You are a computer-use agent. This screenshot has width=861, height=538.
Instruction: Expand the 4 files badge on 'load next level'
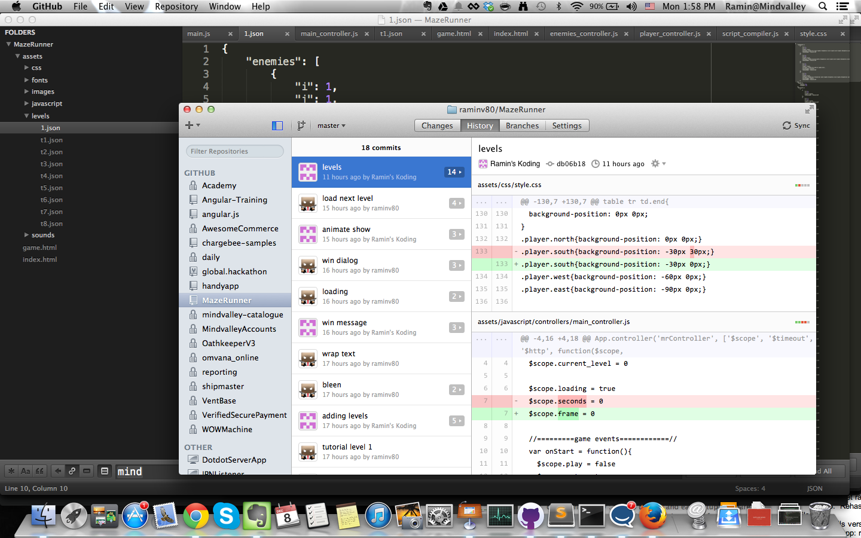(x=457, y=203)
